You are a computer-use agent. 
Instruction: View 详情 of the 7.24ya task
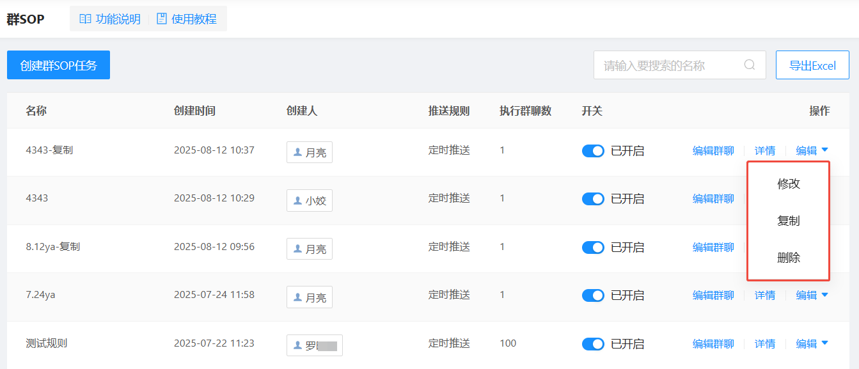[765, 295]
